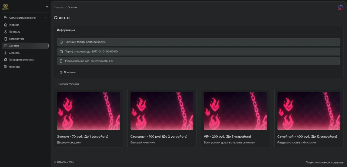Select Оплата in the sidebar
The height and width of the screenshot is (167, 347).
[25, 46]
